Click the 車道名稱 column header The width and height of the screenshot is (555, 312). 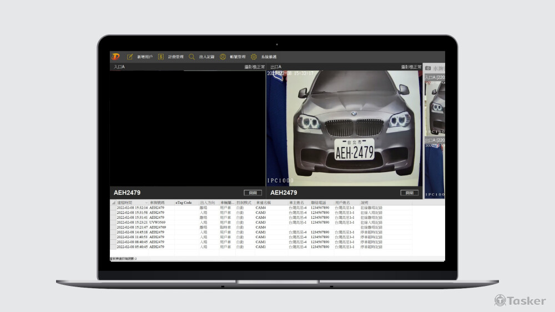[x=264, y=203]
